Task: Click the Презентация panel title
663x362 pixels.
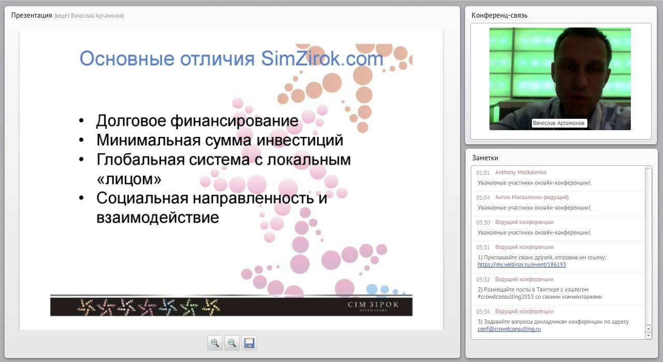Action: coord(32,15)
